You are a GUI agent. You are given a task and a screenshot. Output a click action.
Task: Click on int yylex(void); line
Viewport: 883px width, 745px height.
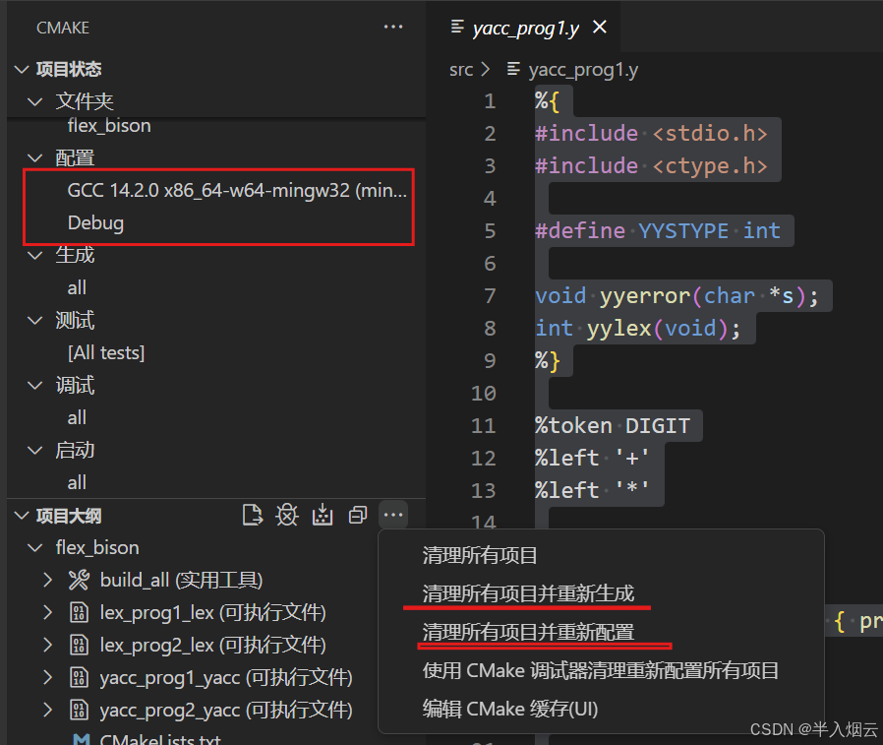[638, 329]
